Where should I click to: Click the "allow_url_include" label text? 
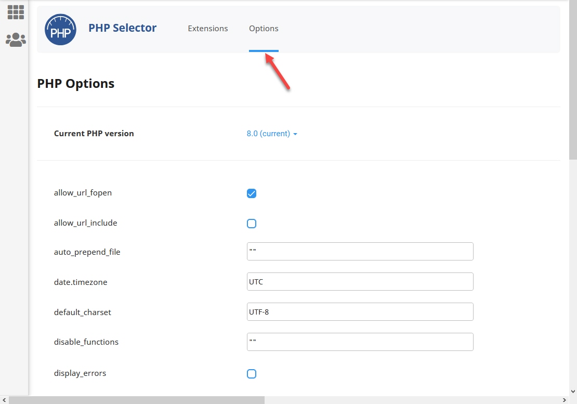point(85,223)
